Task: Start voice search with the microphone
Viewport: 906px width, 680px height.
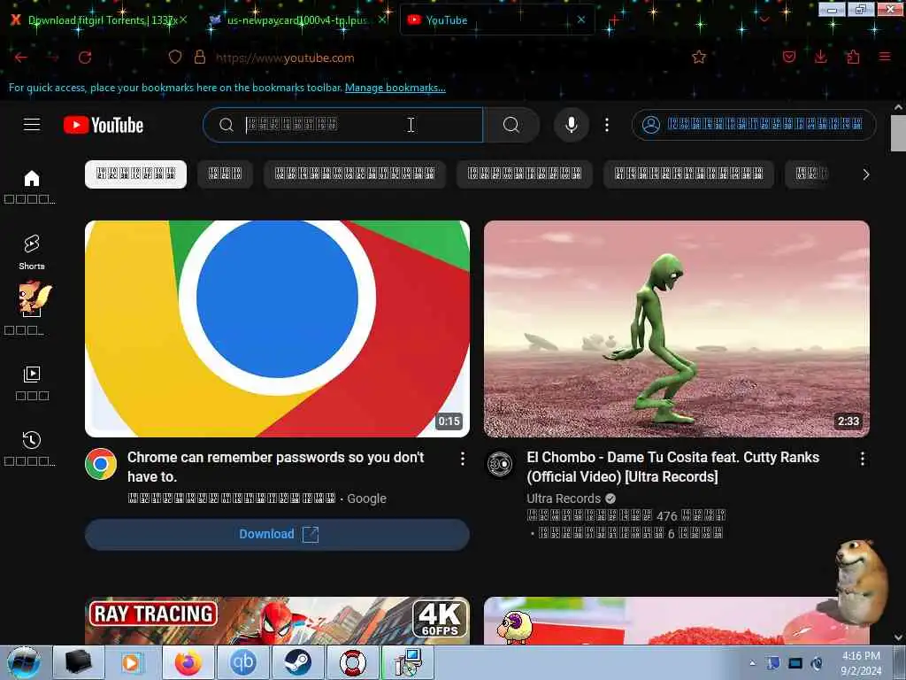Action: [x=572, y=125]
